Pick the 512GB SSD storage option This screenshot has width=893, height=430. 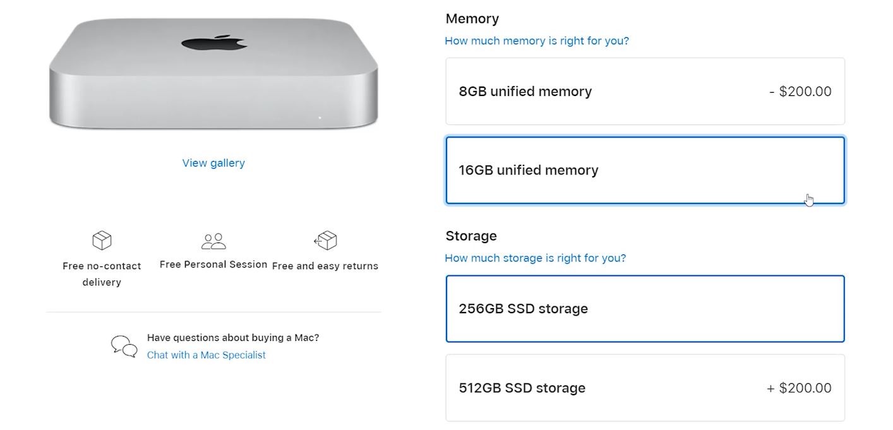pyautogui.click(x=645, y=388)
